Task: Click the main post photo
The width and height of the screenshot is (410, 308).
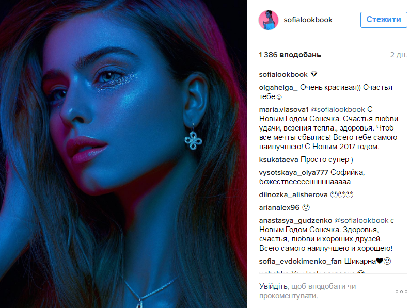Action: (123, 154)
